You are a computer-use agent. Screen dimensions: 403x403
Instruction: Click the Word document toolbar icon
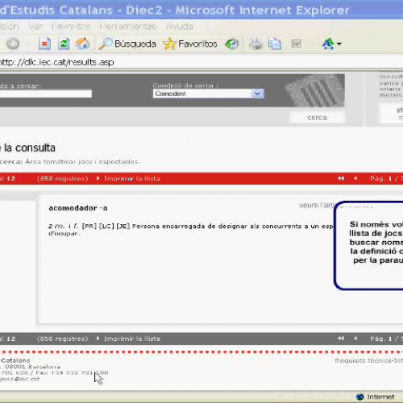297,44
